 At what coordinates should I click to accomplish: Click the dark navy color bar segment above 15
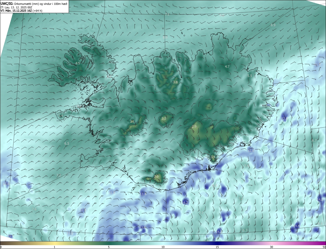click(217, 243)
